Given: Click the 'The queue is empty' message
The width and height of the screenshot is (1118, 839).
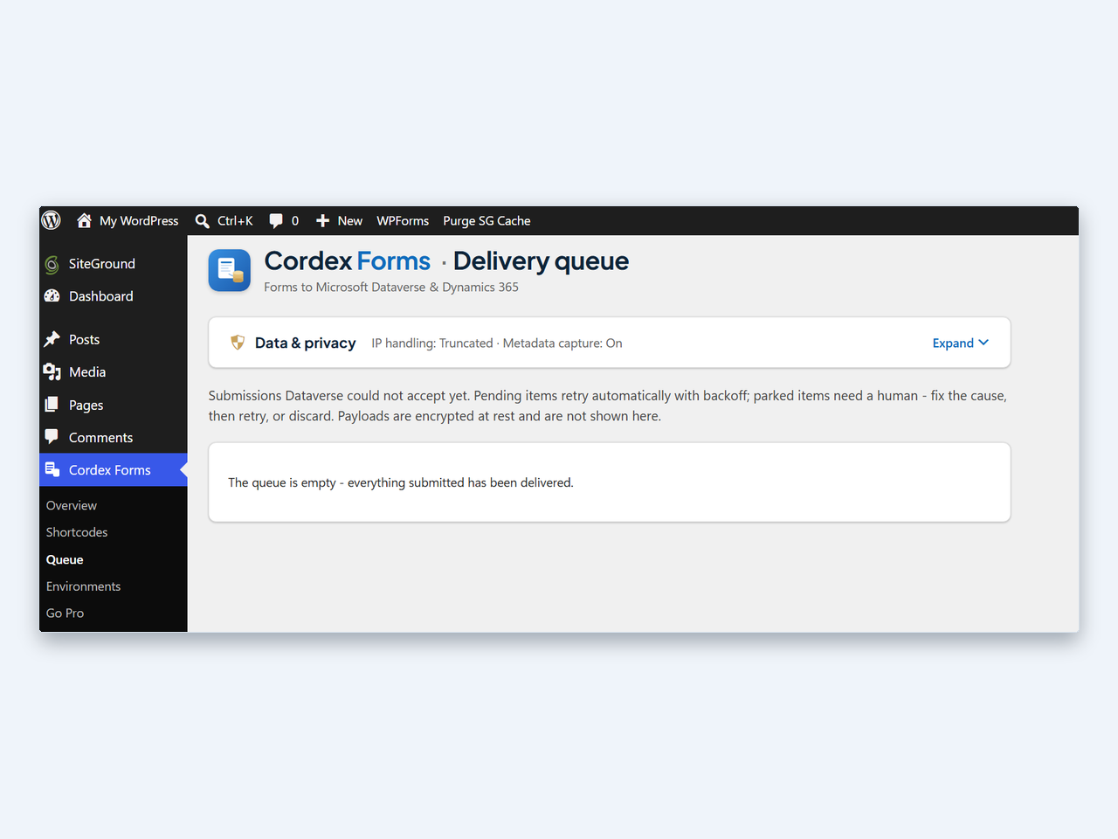Looking at the screenshot, I should [401, 482].
